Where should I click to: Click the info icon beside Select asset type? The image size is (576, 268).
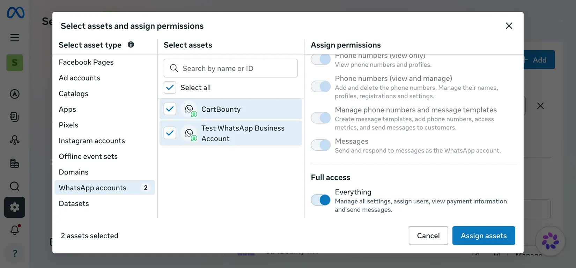pos(131,45)
